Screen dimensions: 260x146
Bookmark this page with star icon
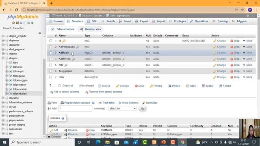pos(243,10)
